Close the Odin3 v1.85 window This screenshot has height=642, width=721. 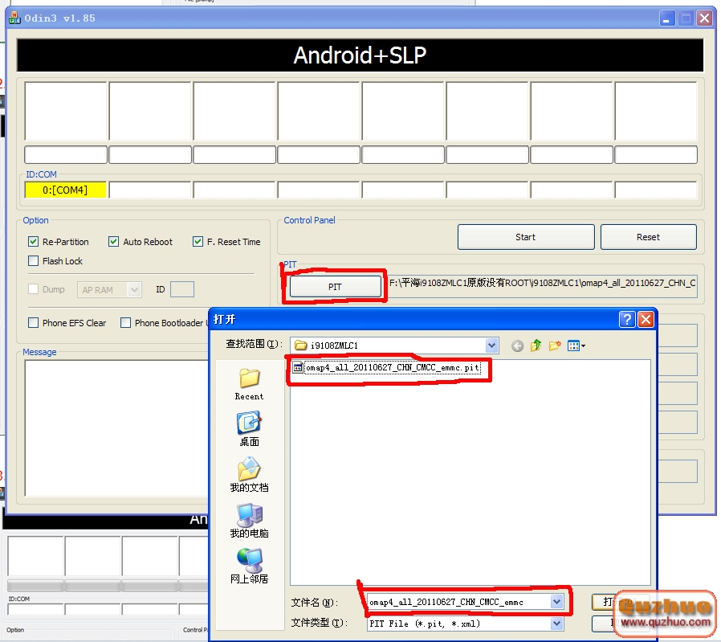[704, 18]
